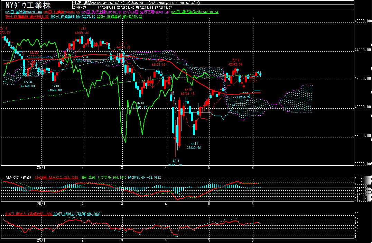
Task: Click the 42821.83 high annotation
Action: pos(158,65)
